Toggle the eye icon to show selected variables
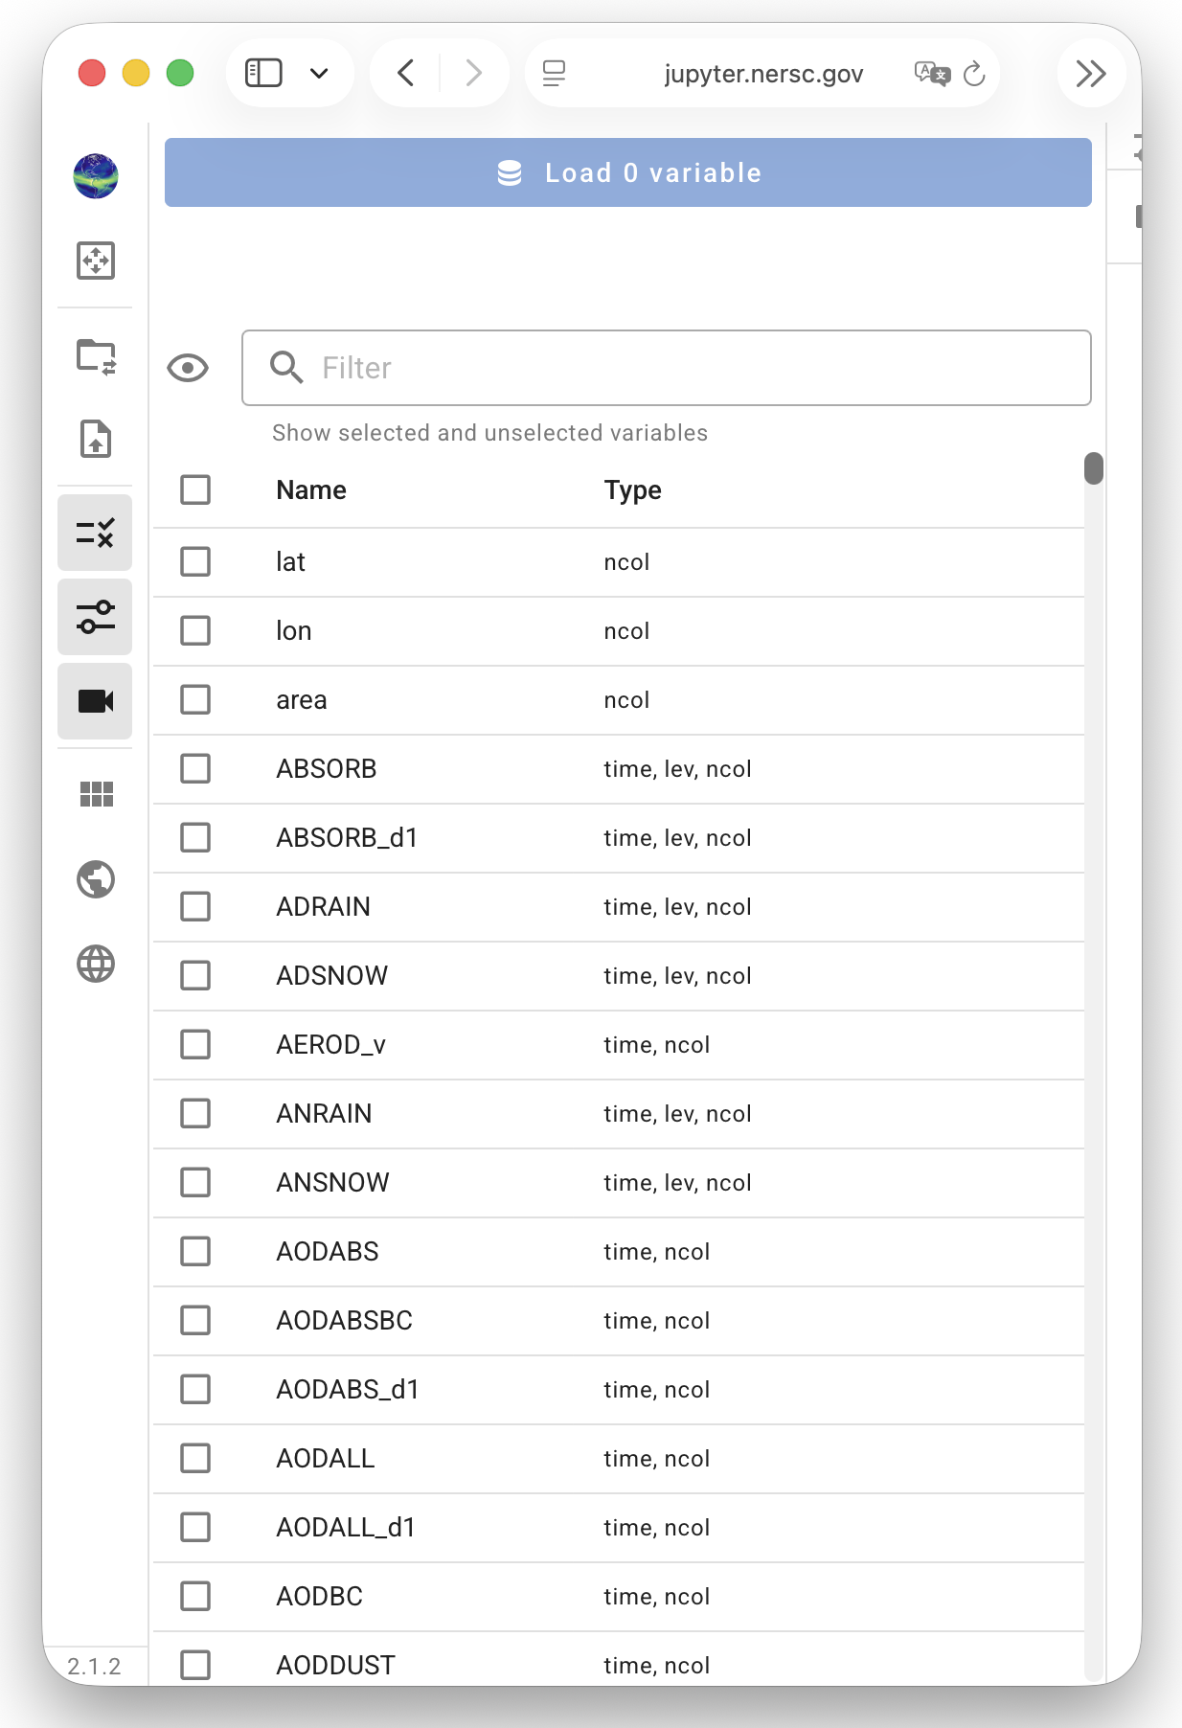Screen dimensions: 1182x1728 tap(188, 368)
